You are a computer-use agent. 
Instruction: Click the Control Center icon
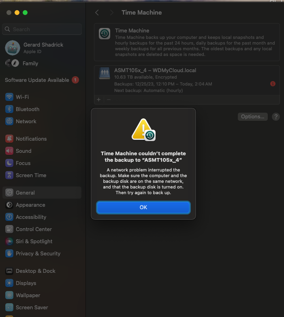tap(9, 229)
